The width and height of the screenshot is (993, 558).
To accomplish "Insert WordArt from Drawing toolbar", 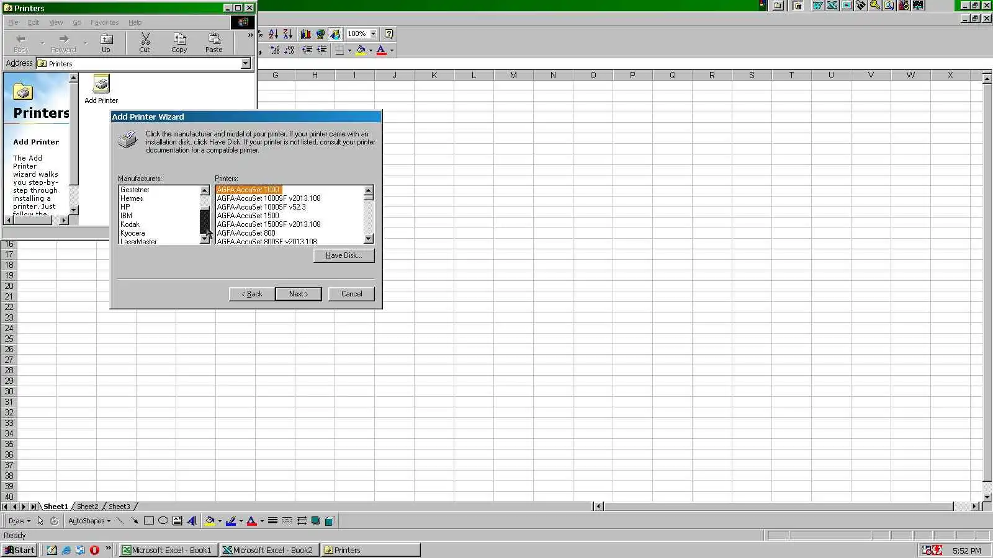I will 192,521.
